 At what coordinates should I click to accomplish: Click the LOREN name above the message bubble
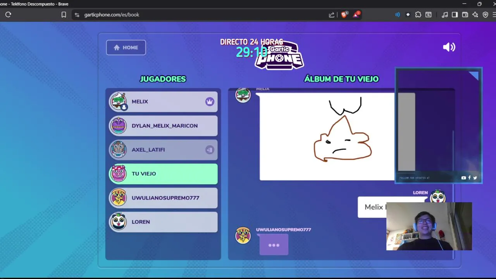[420, 193]
